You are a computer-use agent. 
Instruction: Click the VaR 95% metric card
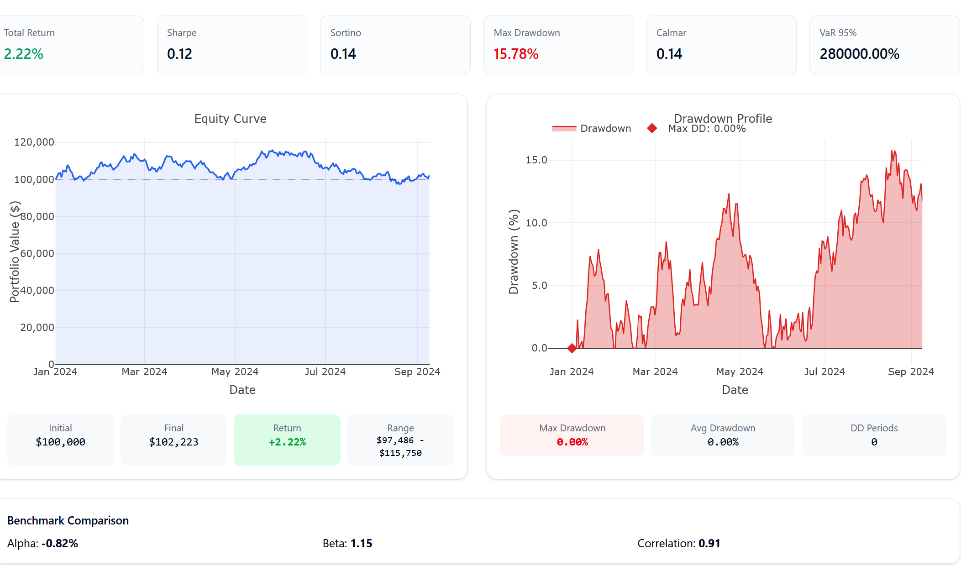884,45
